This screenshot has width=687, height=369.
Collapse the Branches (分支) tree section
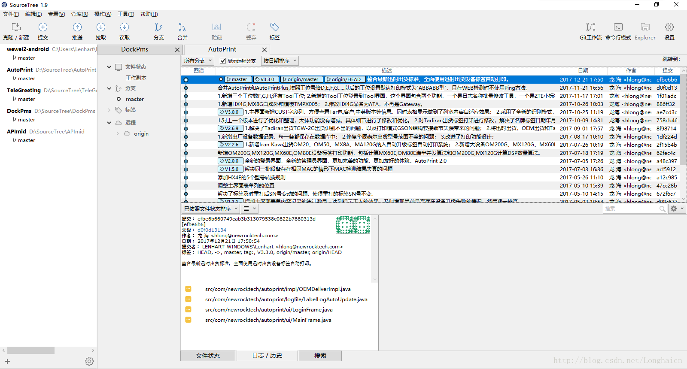[x=109, y=88]
